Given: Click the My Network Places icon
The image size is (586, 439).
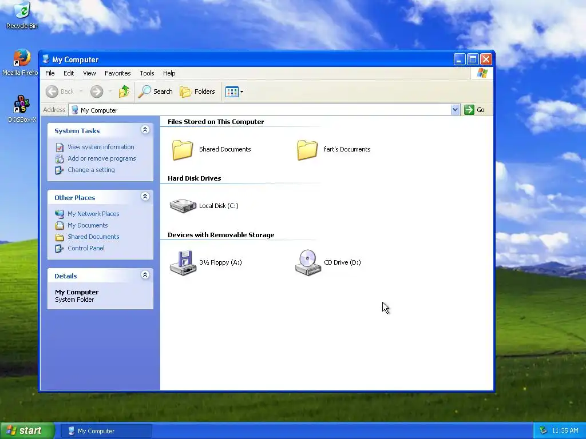Looking at the screenshot, I should coord(60,214).
